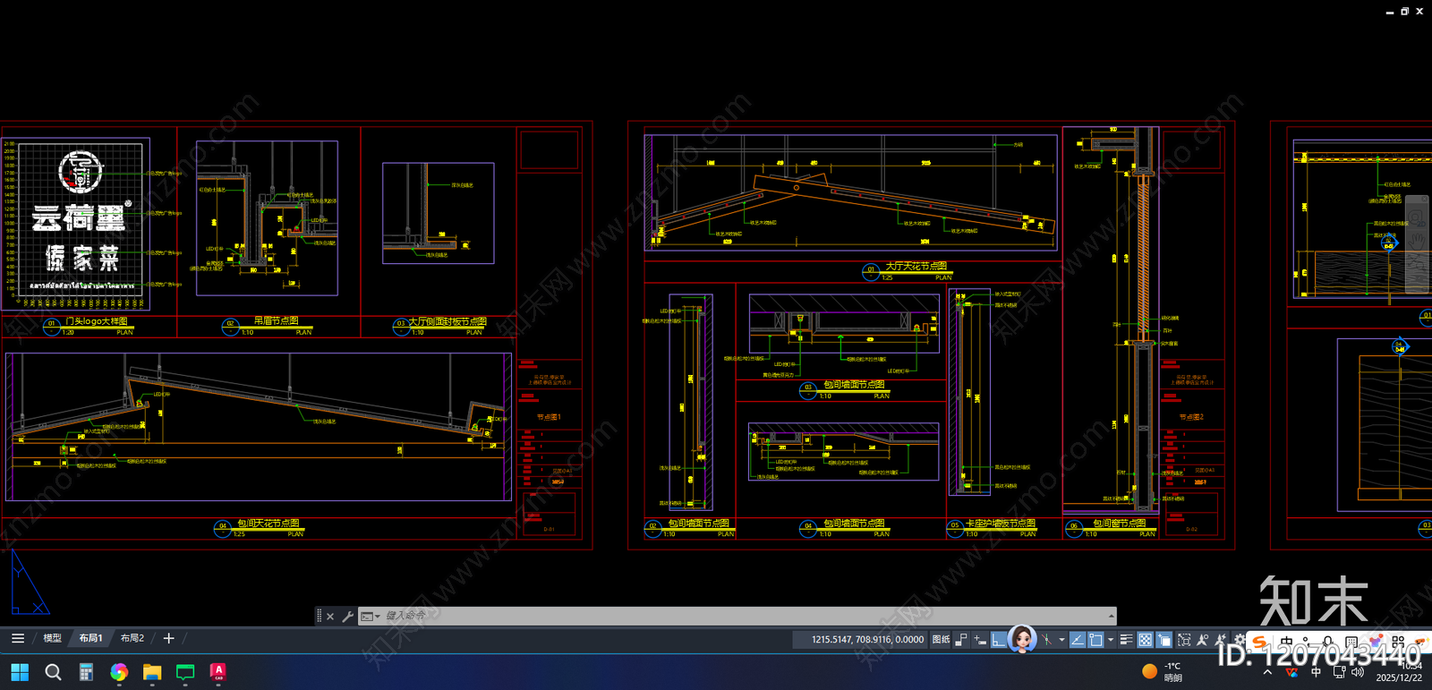This screenshot has width=1432, height=690.
Task: Open the Calculator taskbar icon
Action: [86, 672]
